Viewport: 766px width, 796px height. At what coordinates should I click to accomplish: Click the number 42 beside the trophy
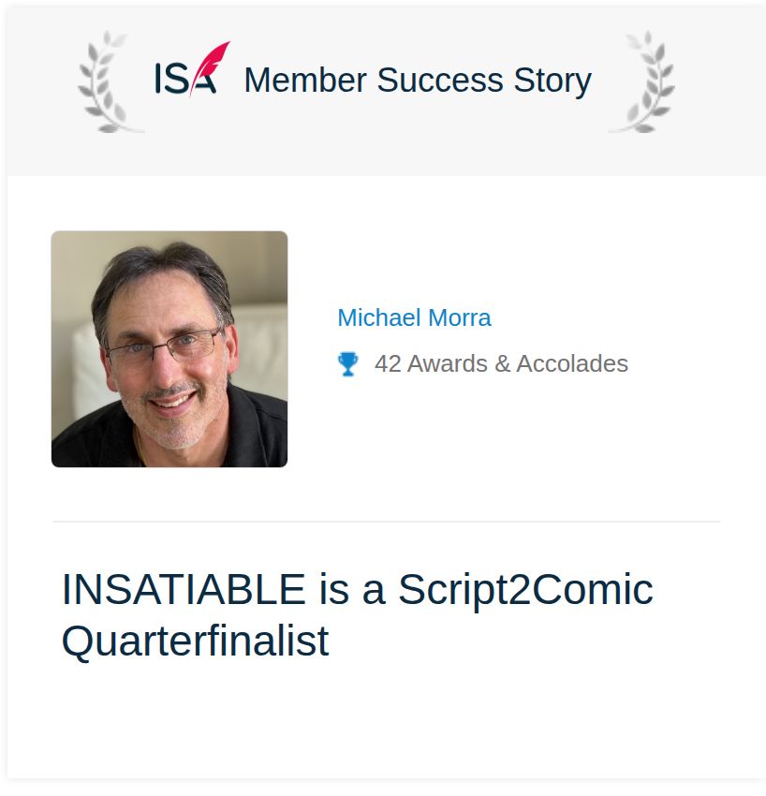388,364
